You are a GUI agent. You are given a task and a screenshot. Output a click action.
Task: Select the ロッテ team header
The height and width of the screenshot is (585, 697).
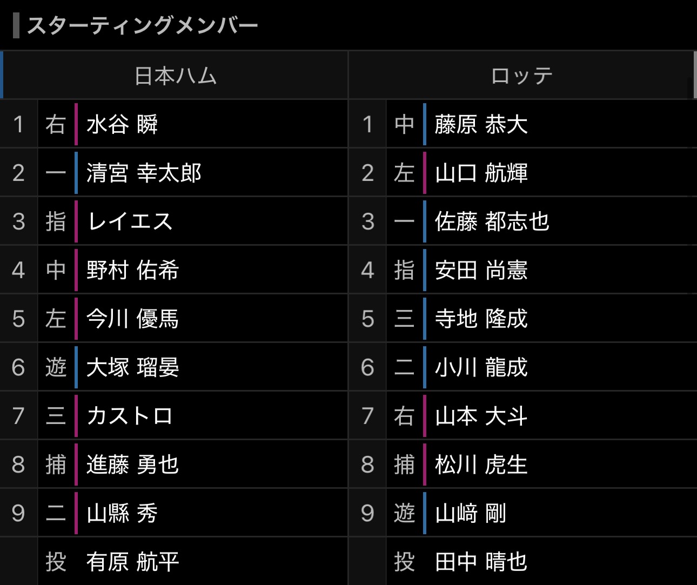pyautogui.click(x=521, y=76)
